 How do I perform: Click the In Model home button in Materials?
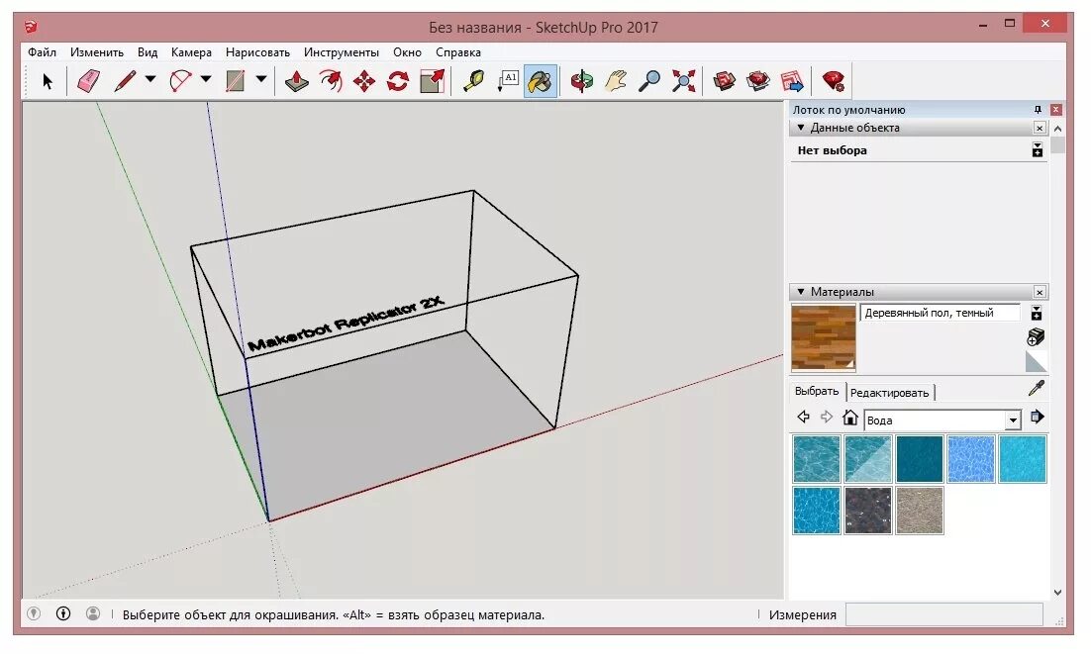(x=849, y=418)
